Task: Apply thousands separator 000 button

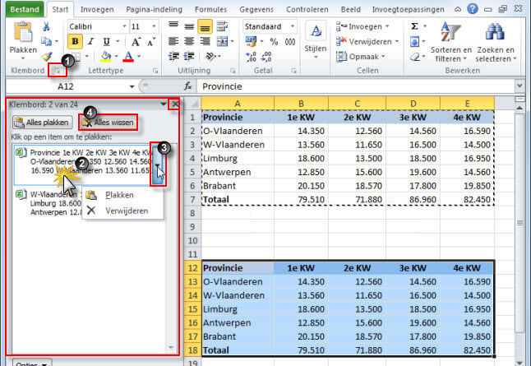Action: pos(290,42)
